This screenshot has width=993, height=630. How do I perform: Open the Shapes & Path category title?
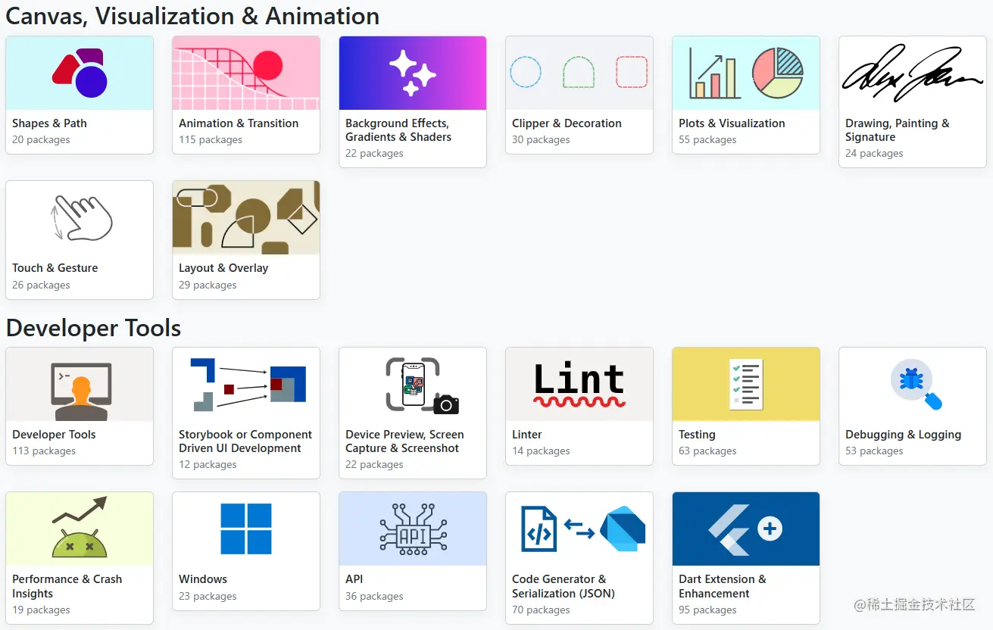(x=49, y=123)
